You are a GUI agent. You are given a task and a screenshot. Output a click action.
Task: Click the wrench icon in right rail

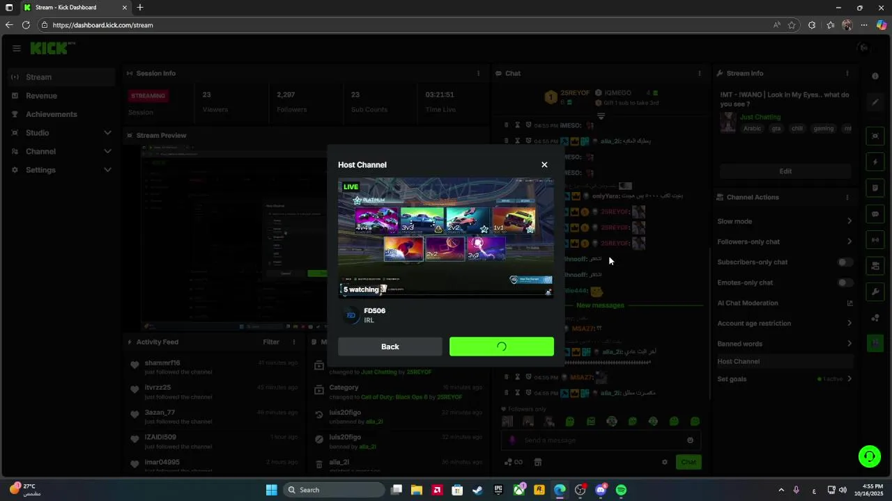(x=875, y=292)
